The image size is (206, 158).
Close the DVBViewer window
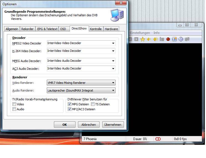[196, 25]
